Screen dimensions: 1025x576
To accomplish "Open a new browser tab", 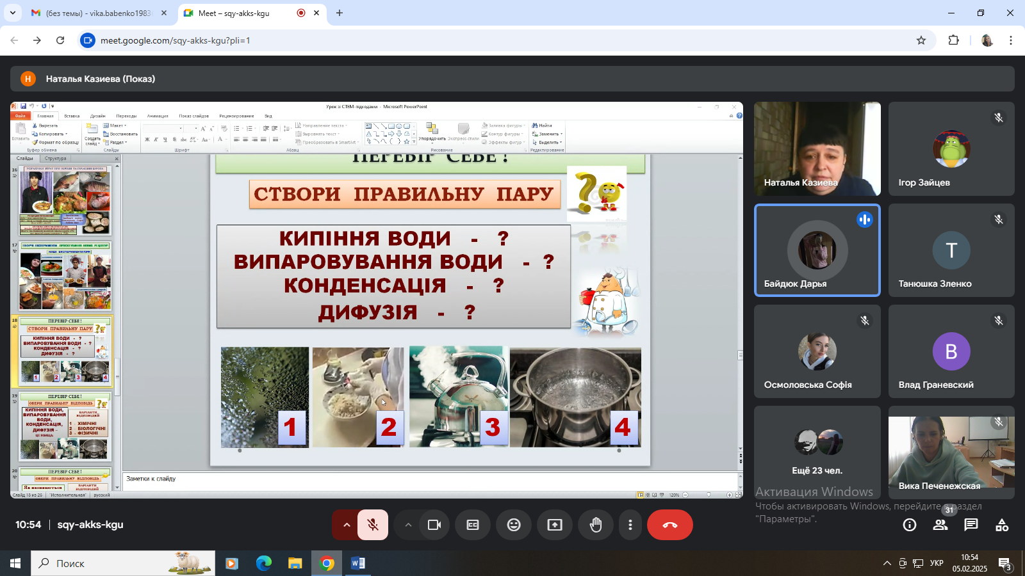I will [x=340, y=13].
